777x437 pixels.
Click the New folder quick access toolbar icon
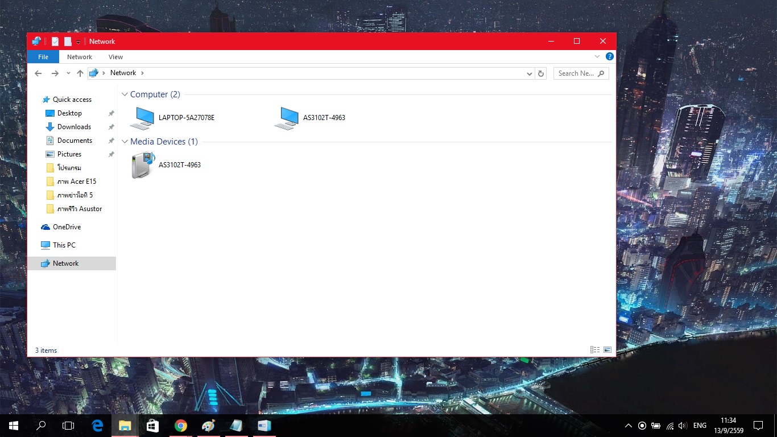click(x=68, y=42)
